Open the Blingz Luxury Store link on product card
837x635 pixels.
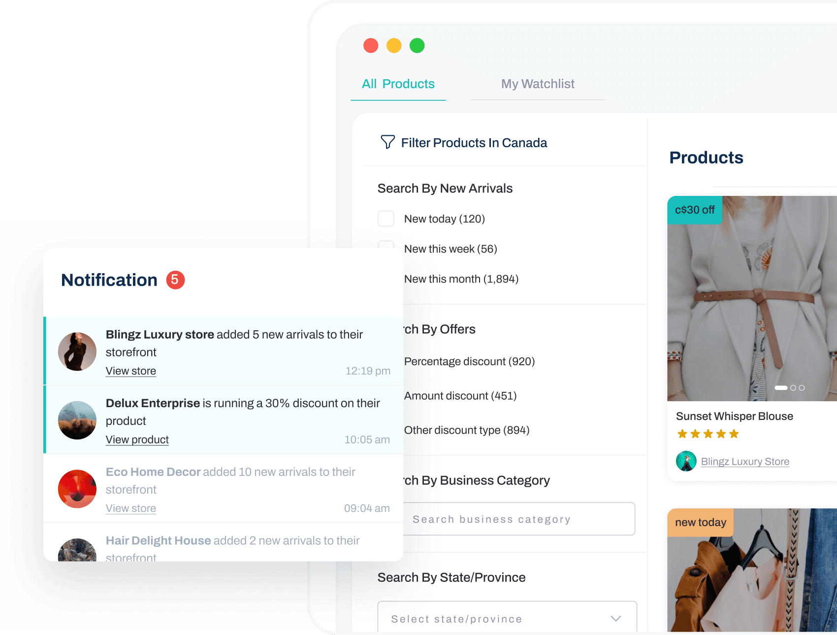tap(745, 462)
